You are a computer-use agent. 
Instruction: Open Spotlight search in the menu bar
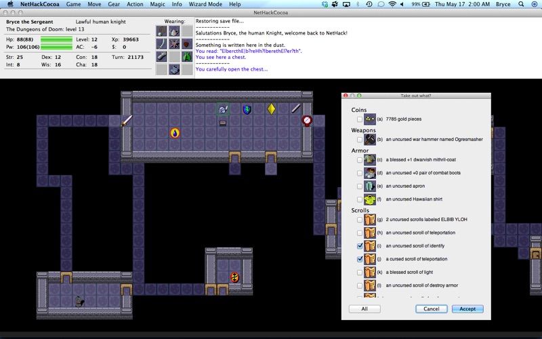coord(521,4)
